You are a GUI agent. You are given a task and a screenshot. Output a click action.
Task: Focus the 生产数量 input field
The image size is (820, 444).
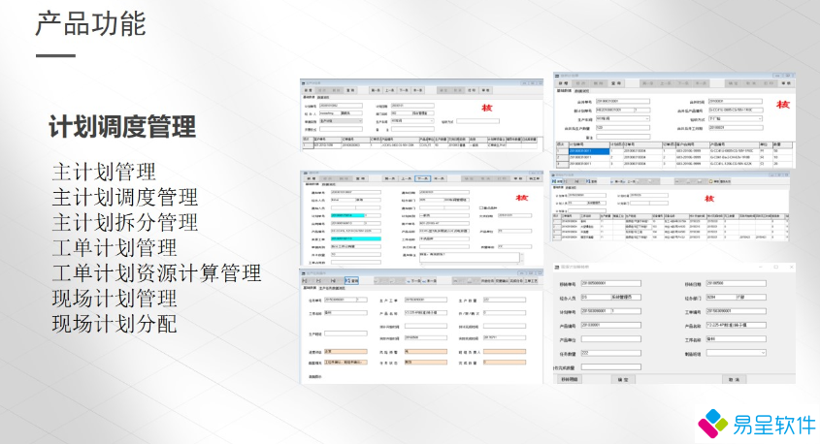click(505, 300)
